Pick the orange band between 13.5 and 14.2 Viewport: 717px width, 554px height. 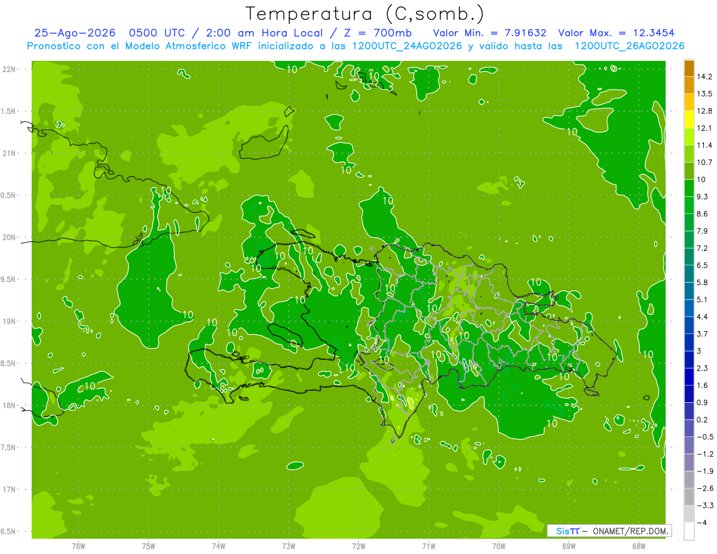tap(689, 85)
